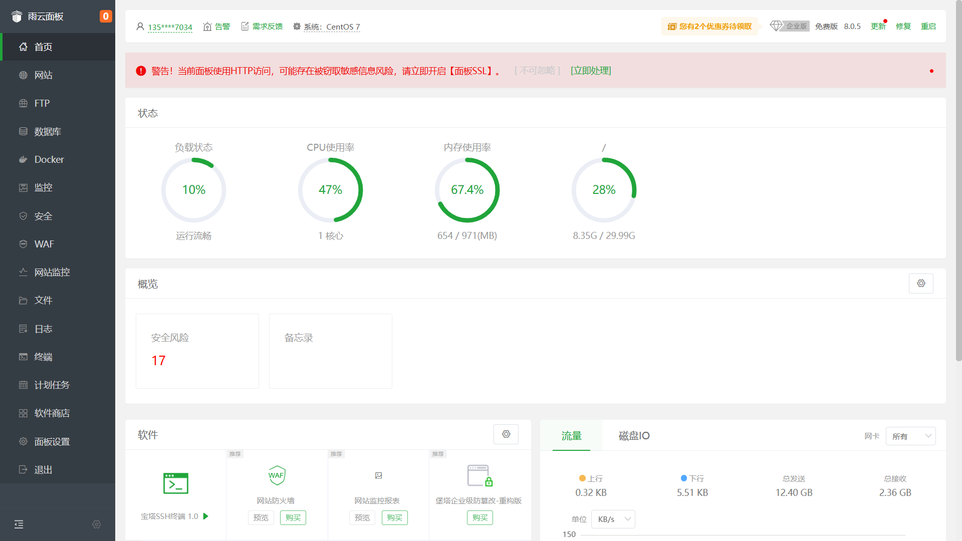Run 宝塔SSH终端 with the green play arrow
This screenshot has height=541, width=962.
click(x=205, y=516)
